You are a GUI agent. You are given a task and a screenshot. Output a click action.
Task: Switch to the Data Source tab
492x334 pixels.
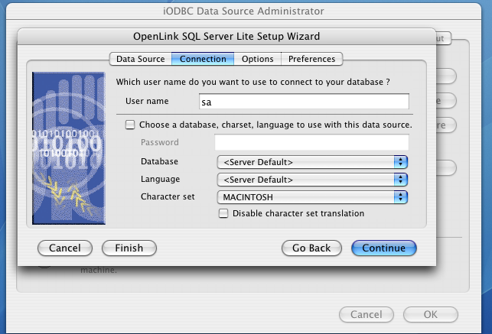point(141,59)
